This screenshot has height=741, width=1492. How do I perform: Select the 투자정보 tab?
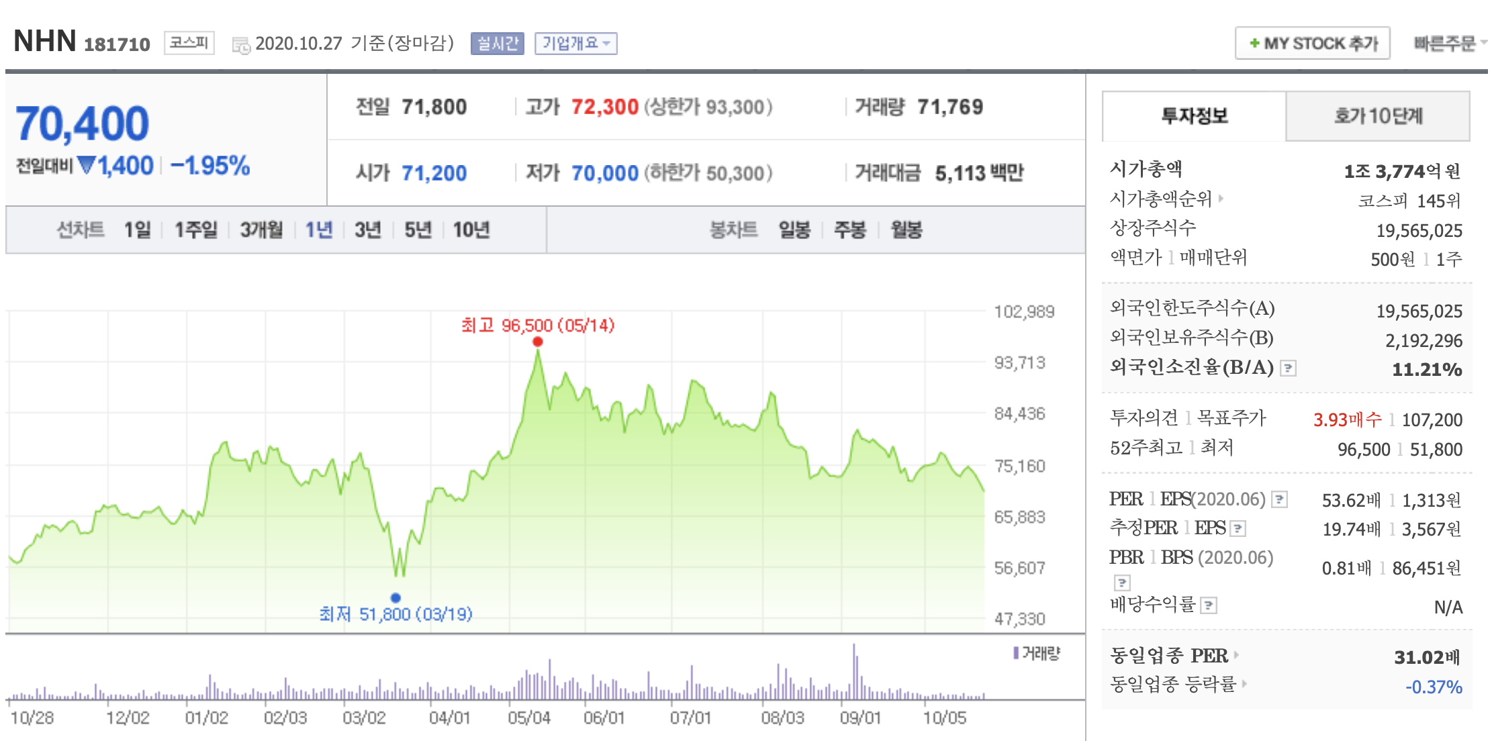(1194, 116)
